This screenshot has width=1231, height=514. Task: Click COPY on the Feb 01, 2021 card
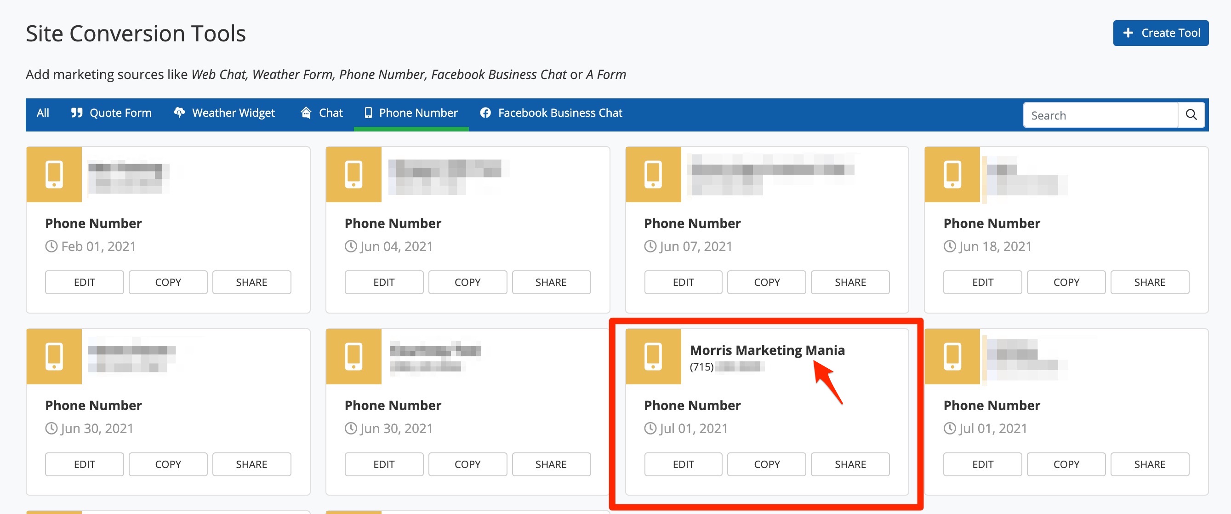(x=168, y=282)
